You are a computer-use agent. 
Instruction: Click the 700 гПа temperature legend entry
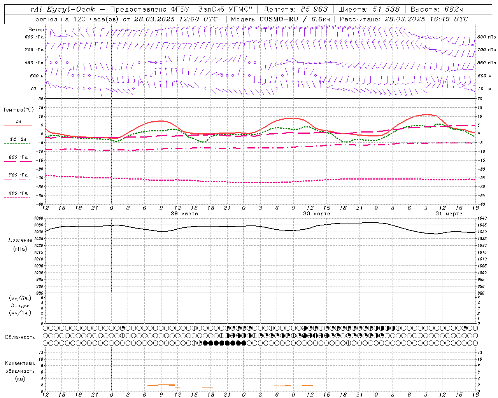pos(18,175)
